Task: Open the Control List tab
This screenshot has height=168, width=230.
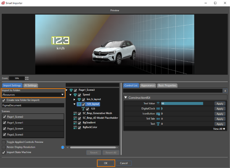Action: (x=131, y=85)
